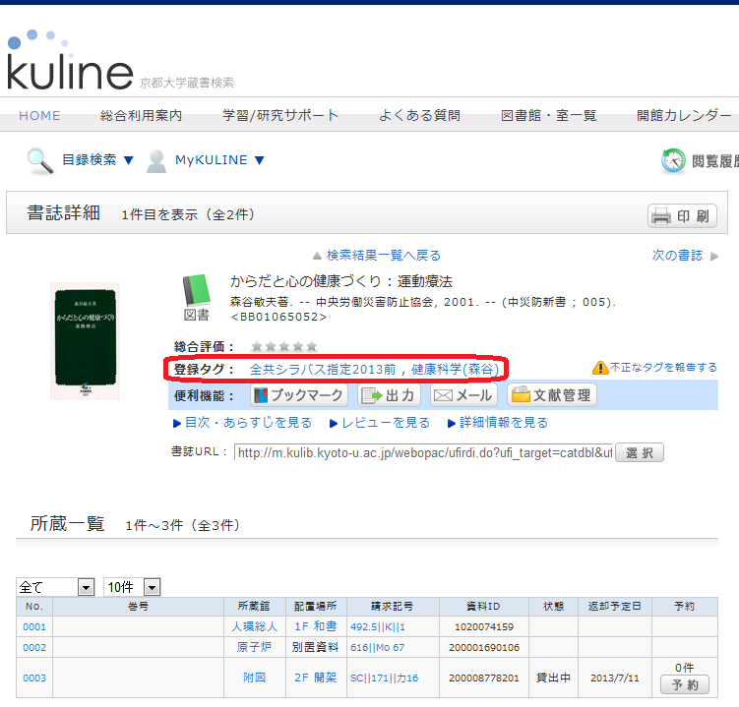Open the MyKULINE dropdown menu
Screen dimensions: 739x707
pyautogui.click(x=219, y=160)
